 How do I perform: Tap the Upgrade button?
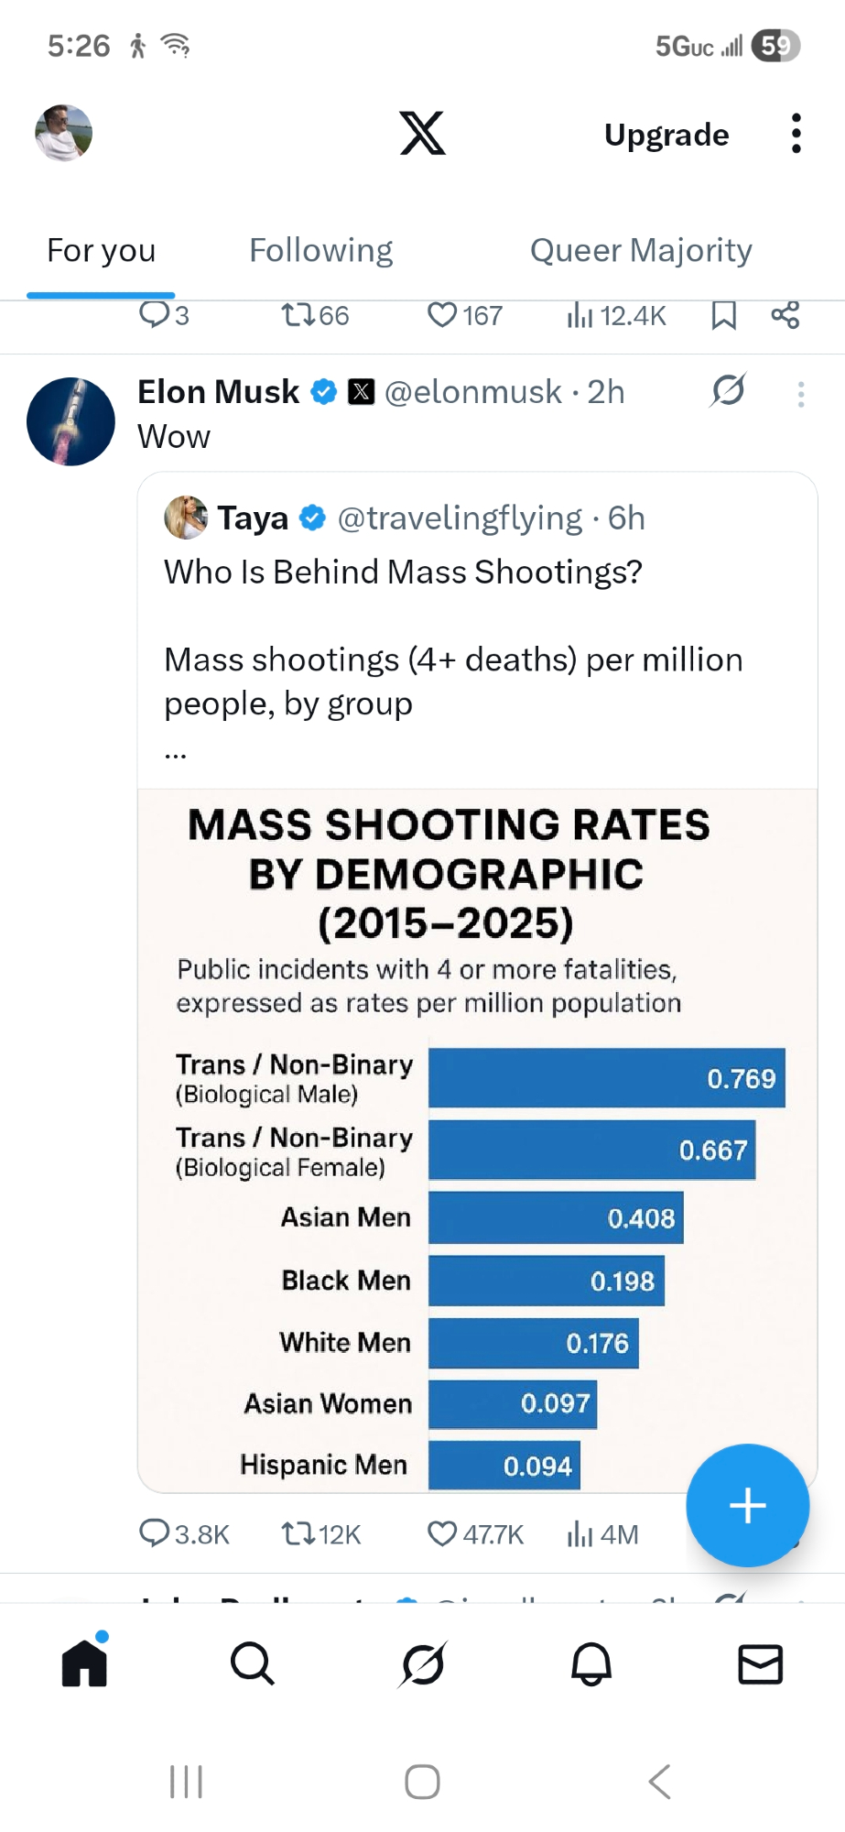pos(666,135)
